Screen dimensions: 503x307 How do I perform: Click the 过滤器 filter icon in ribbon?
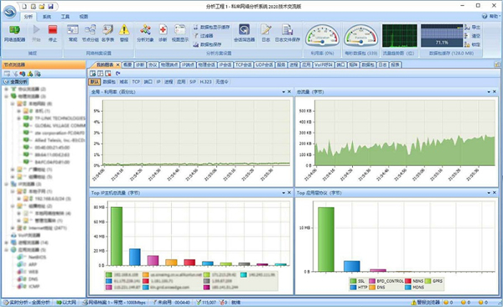pos(204,35)
